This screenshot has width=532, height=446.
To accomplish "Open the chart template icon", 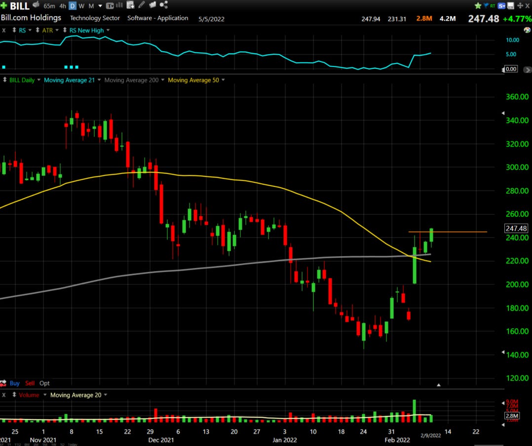I will coord(110,6).
